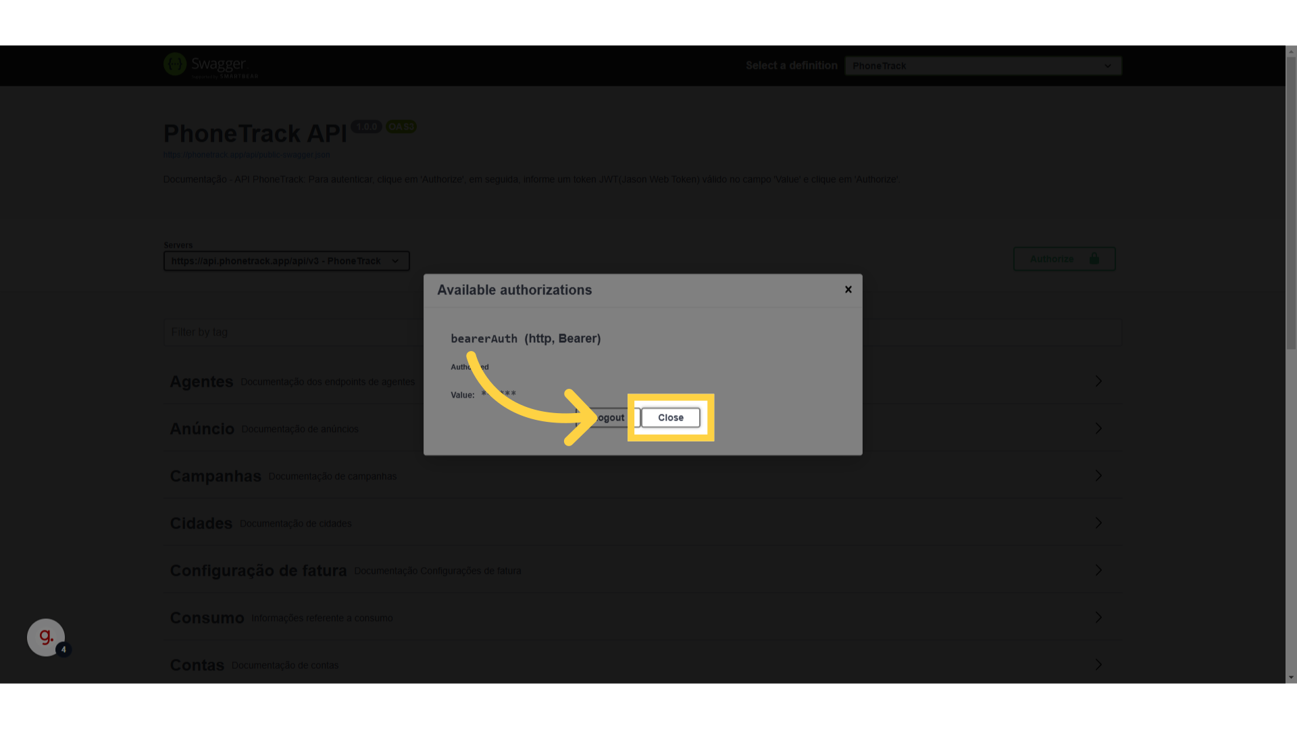Expand the Consumo section chevron
Screen dimensions: 1297x729
pos(1098,618)
